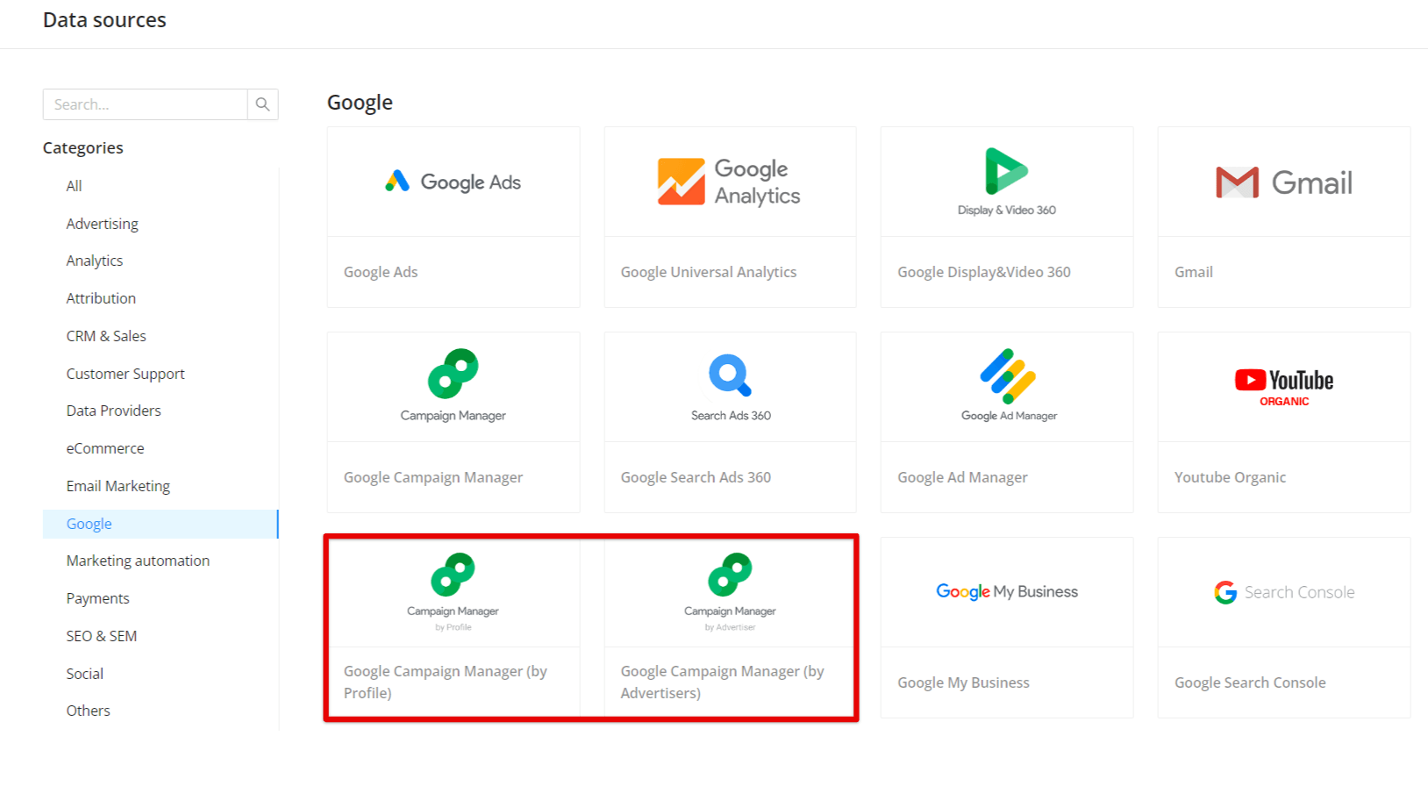Click the Campaign Manager by Advertiser logo
Viewport: 1428px width, 786px height.
pyautogui.click(x=730, y=592)
